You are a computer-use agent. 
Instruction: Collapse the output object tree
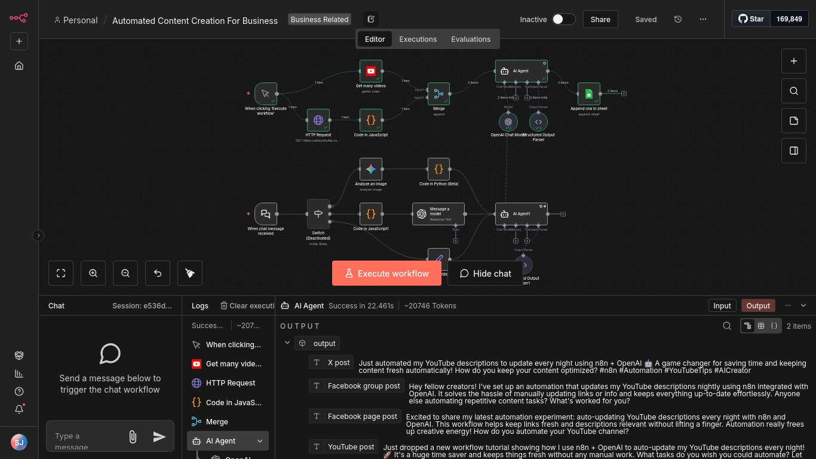click(x=287, y=343)
